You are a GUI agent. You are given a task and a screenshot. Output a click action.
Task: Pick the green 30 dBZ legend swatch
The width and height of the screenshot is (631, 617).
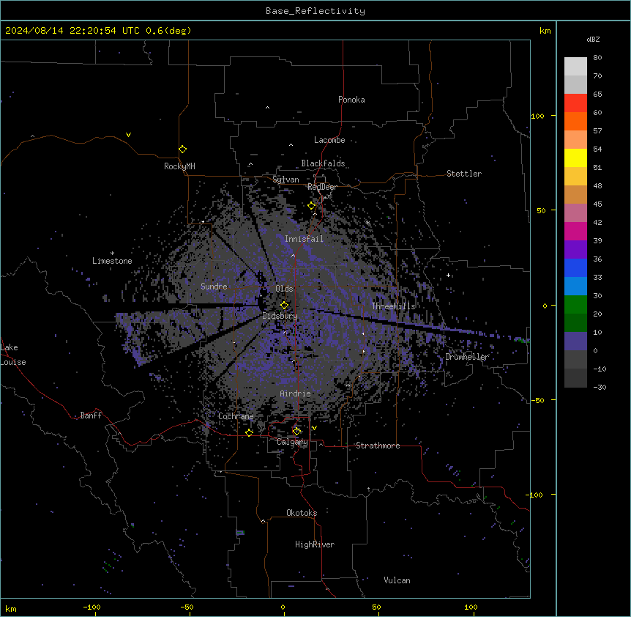click(575, 305)
